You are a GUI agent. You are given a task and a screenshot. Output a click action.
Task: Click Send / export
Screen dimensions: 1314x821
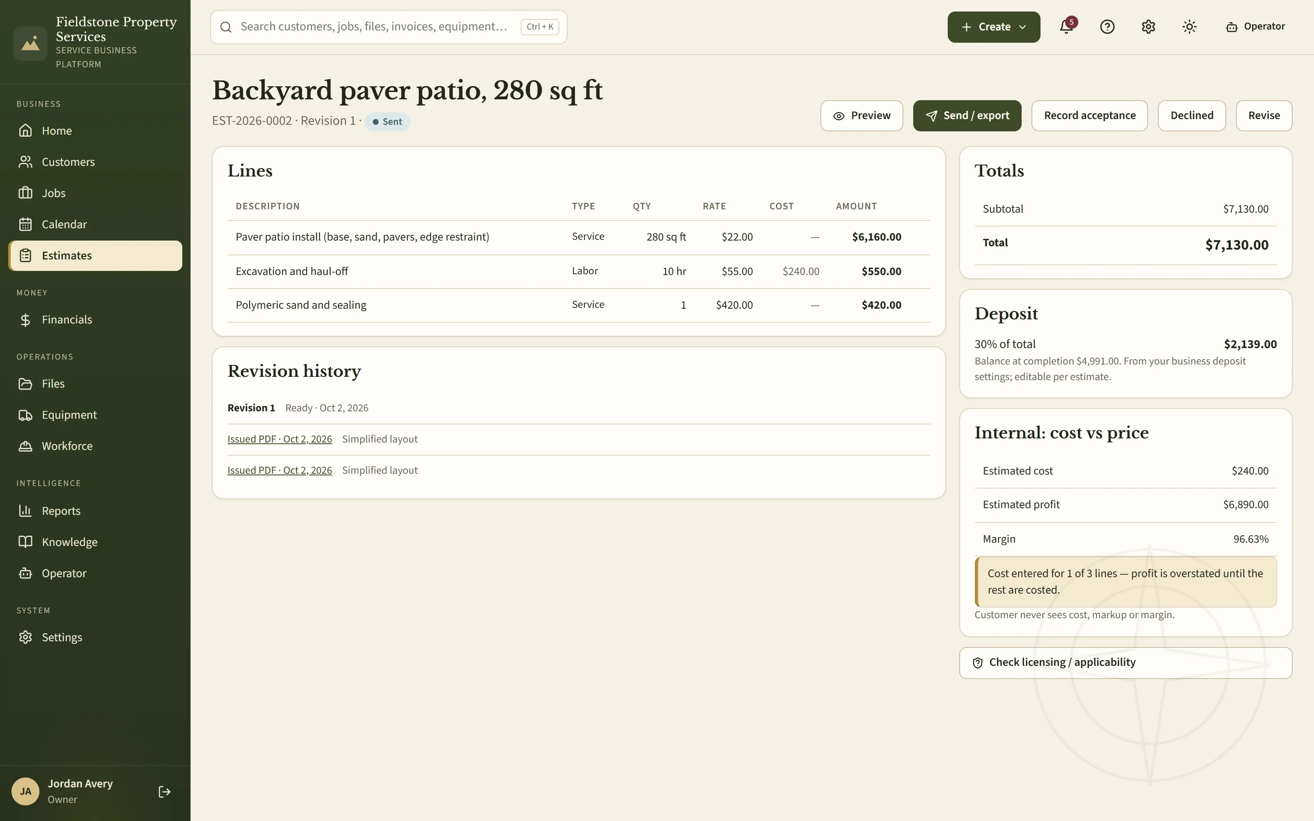(x=967, y=116)
